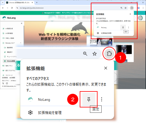Open the anime characters screenshot thumbnail
The width and height of the screenshot is (146, 123).
(100, 41)
